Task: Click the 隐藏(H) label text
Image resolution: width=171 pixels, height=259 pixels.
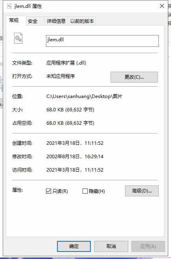Action: tap(97, 191)
